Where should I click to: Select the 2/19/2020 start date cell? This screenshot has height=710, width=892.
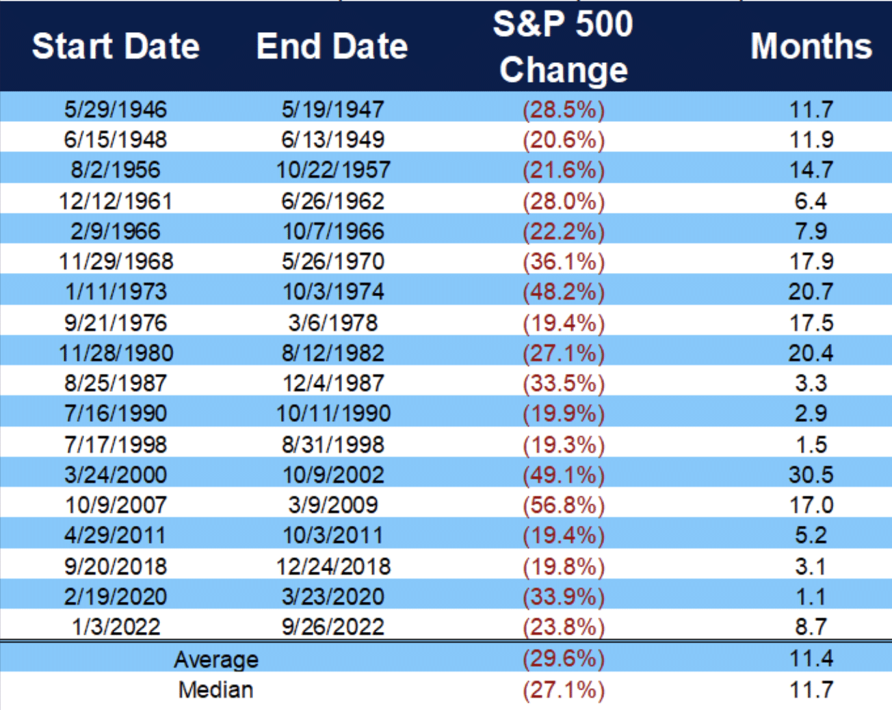coord(116,596)
